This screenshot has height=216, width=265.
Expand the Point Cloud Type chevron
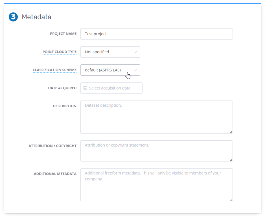pyautogui.click(x=135, y=52)
